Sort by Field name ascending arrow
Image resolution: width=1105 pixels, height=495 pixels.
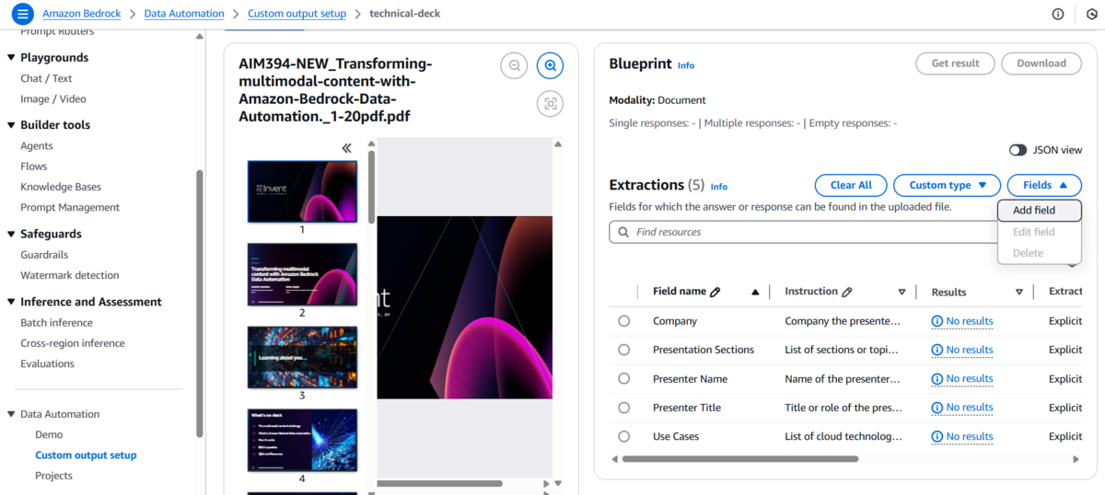click(755, 292)
